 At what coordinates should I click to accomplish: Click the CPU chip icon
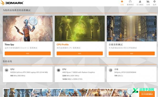pos(58,70)
